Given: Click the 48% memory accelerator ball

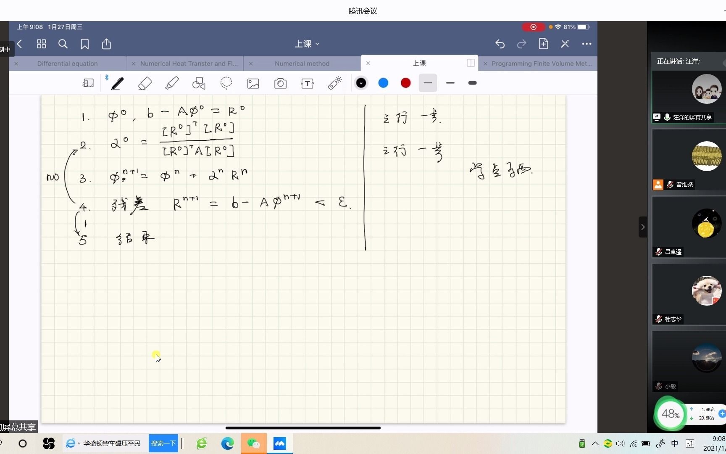Looking at the screenshot, I should point(670,414).
